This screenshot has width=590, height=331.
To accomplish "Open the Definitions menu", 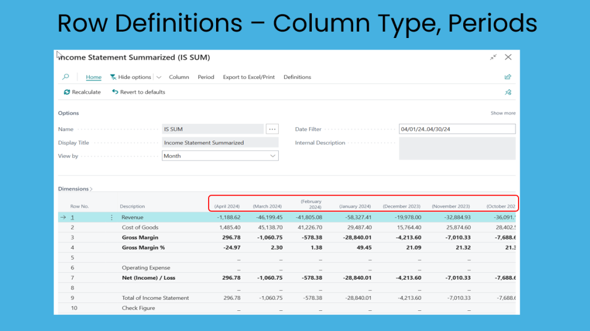I will tap(297, 77).
